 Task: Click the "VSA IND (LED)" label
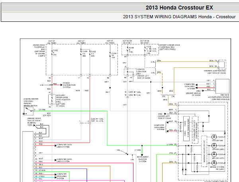tap(218, 149)
